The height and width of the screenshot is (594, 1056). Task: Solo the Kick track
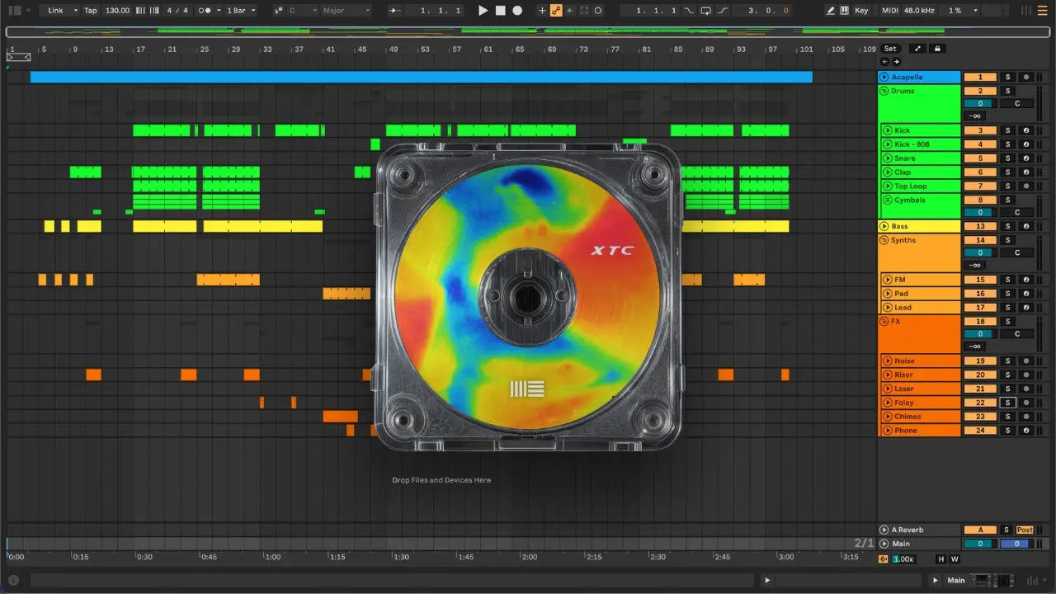pyautogui.click(x=1007, y=130)
